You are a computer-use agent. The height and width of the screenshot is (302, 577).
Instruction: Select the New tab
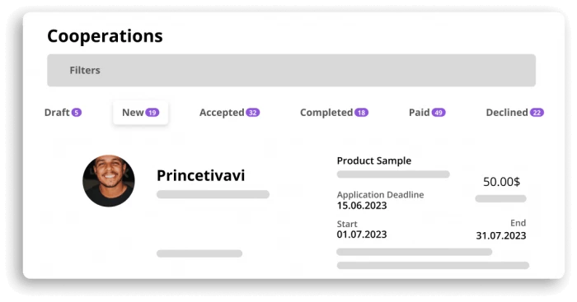click(x=141, y=113)
